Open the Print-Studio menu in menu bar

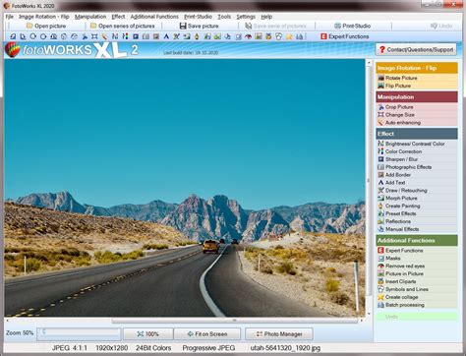[x=198, y=17]
